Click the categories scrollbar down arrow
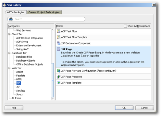 coord(53,99)
